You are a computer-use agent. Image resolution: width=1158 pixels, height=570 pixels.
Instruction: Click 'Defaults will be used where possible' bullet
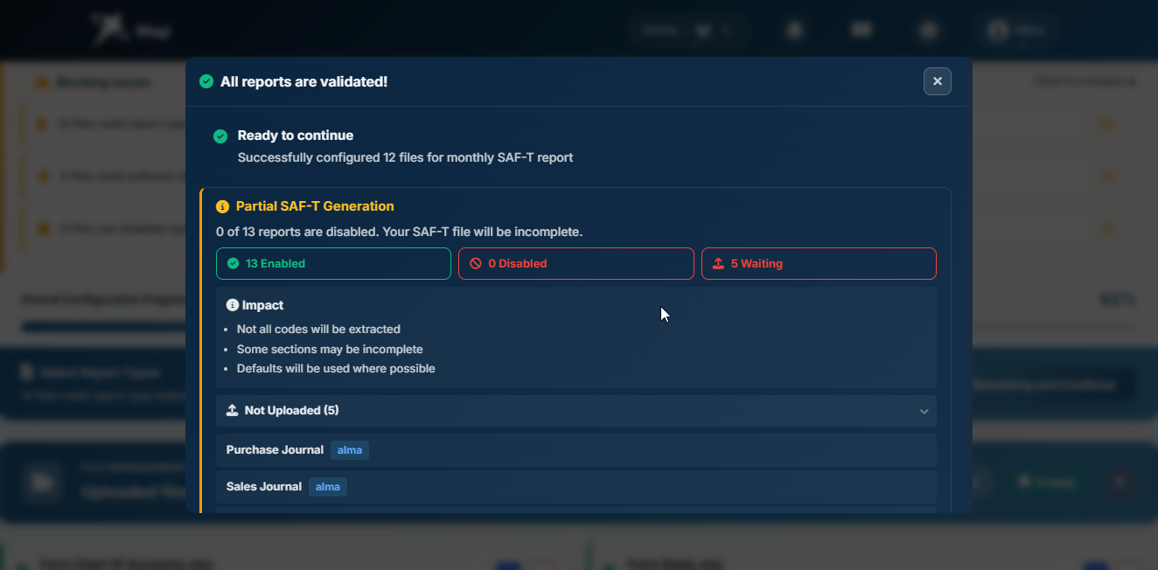coord(336,368)
